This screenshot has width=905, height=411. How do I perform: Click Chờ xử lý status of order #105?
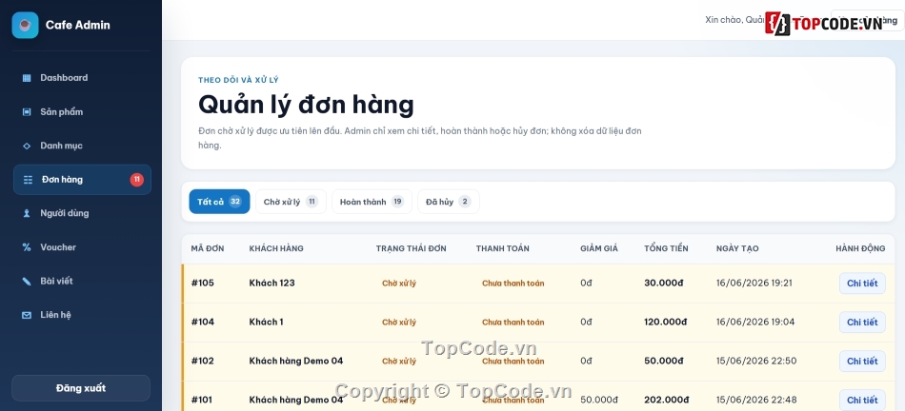click(399, 283)
